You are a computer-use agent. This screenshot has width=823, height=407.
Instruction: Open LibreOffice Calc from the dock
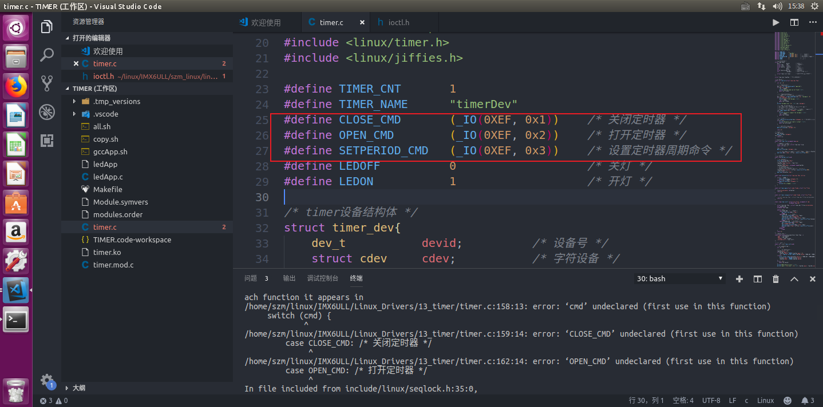pos(16,145)
